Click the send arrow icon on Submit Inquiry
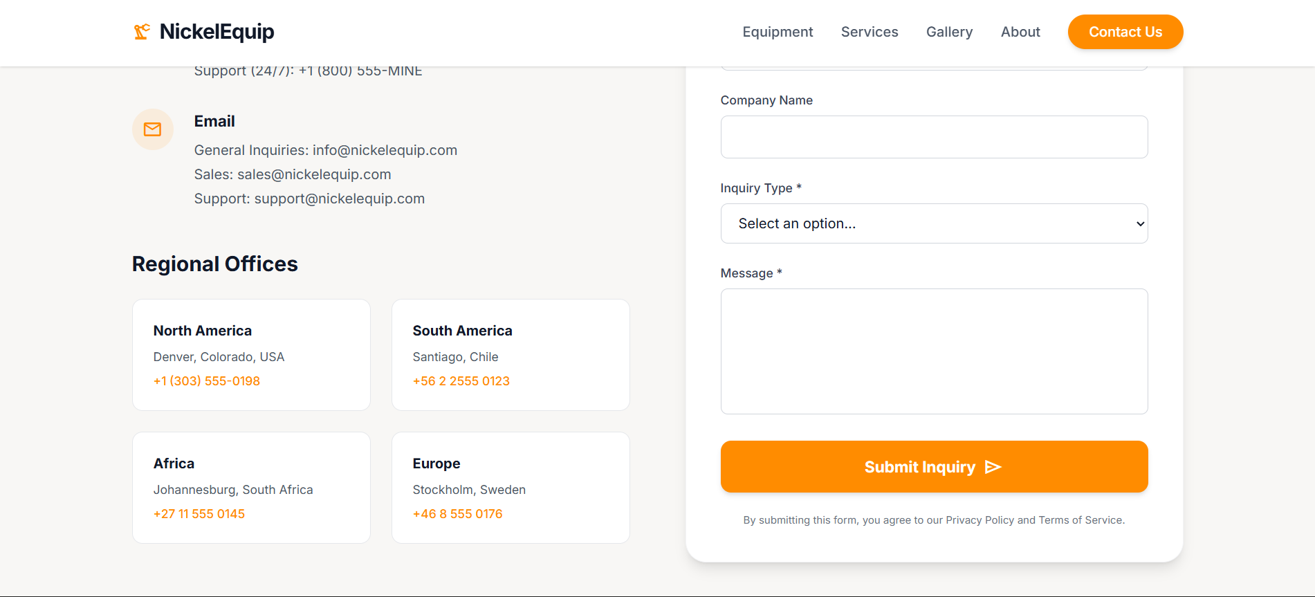 pyautogui.click(x=993, y=467)
